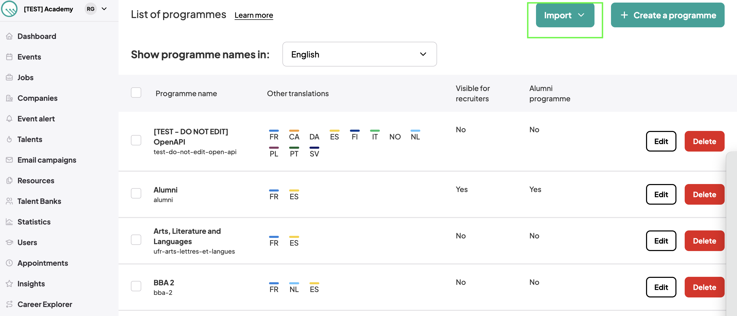Expand the programme names language dropdown

(x=359, y=54)
